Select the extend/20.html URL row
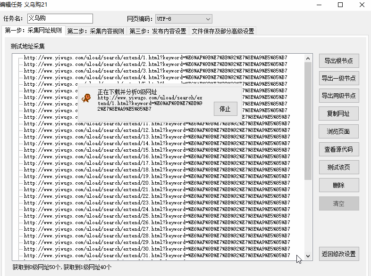 pyautogui.click(x=157, y=183)
